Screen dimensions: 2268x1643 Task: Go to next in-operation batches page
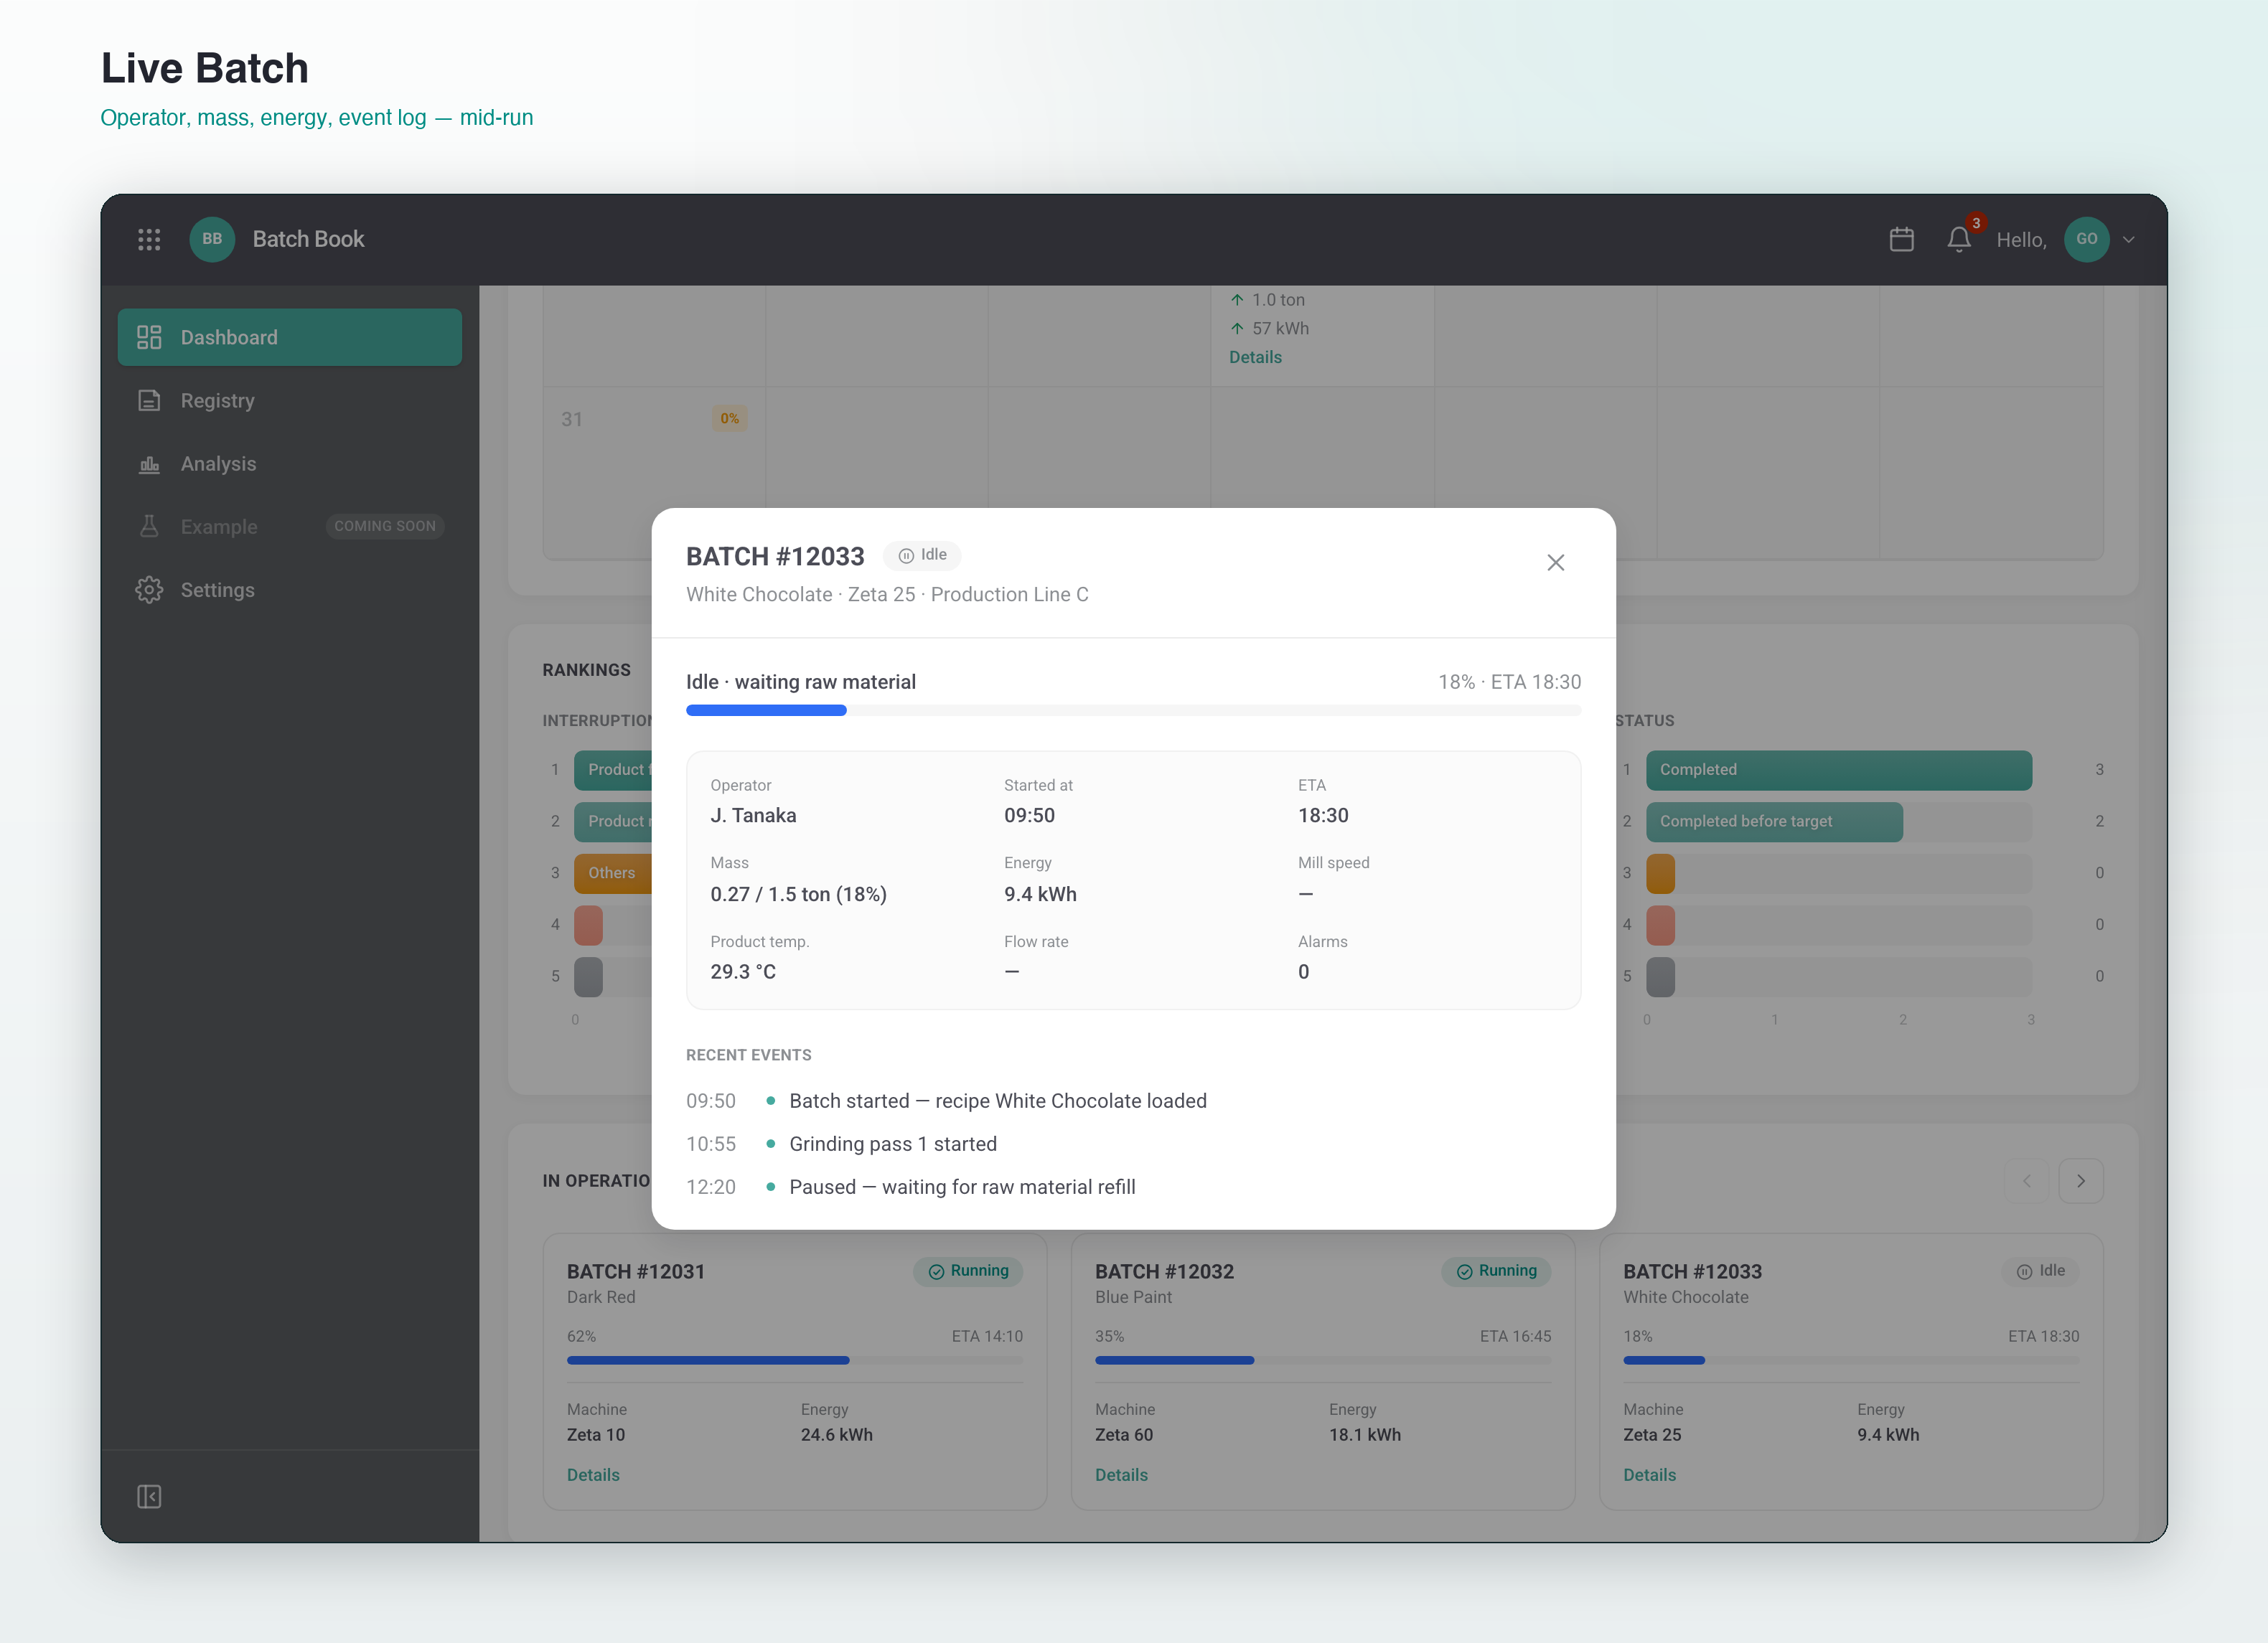[2081, 1181]
